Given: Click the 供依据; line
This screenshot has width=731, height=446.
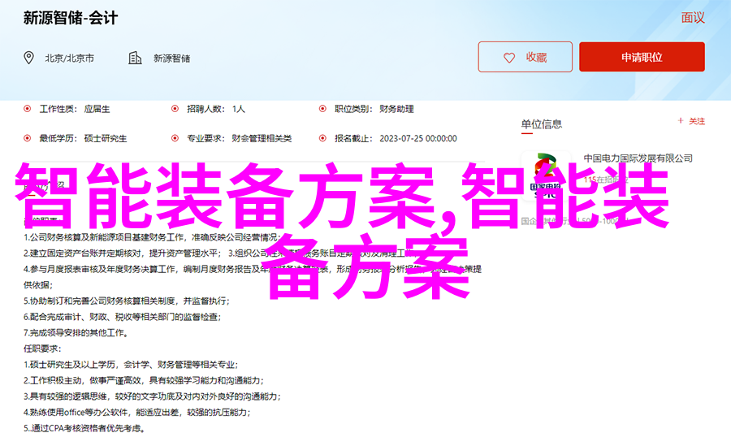Looking at the screenshot, I should click(x=38, y=285).
